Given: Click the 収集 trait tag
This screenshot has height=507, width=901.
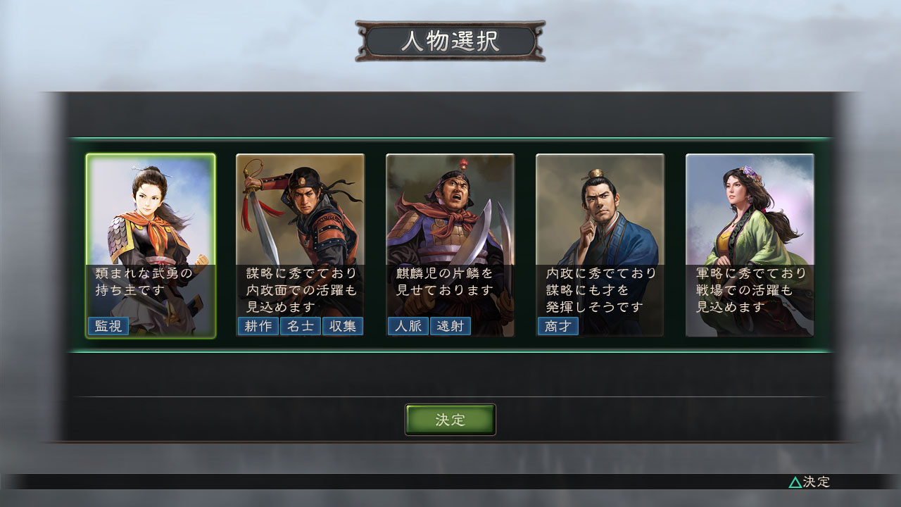Looking at the screenshot, I should tap(343, 326).
